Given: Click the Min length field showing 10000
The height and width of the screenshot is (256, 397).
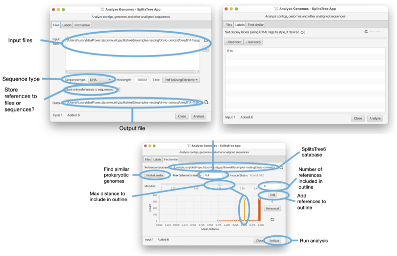Looking at the screenshot, I should coord(141,80).
